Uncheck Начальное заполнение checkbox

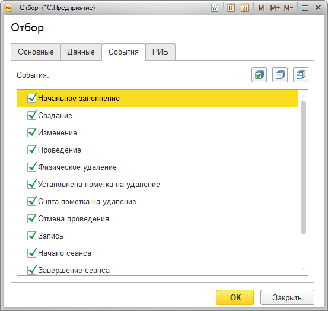(32, 98)
